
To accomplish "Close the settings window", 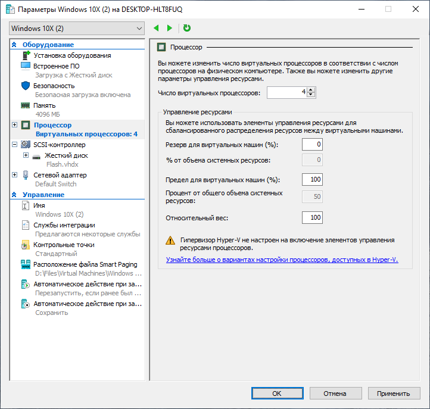I will [x=416, y=9].
